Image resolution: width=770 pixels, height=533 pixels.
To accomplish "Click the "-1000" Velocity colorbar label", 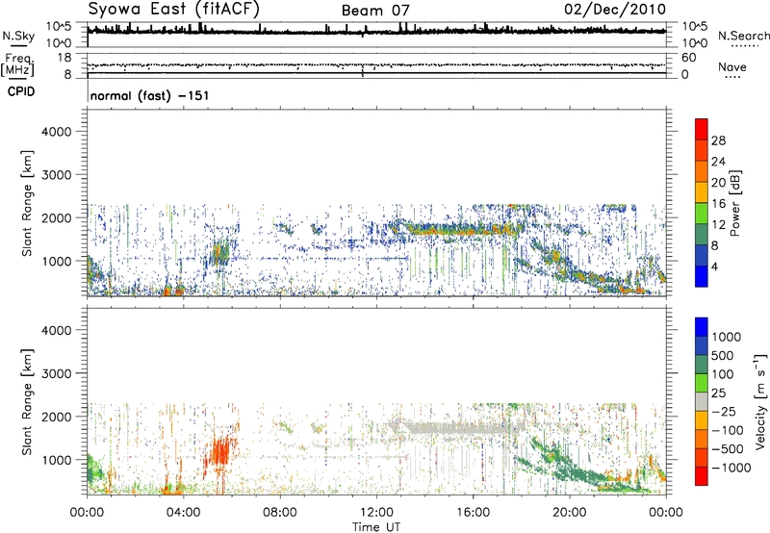I will click(731, 468).
